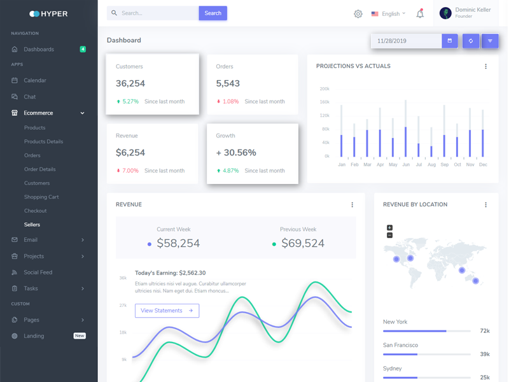Go to Shopping Cart page
The height and width of the screenshot is (382, 509).
[x=41, y=197]
